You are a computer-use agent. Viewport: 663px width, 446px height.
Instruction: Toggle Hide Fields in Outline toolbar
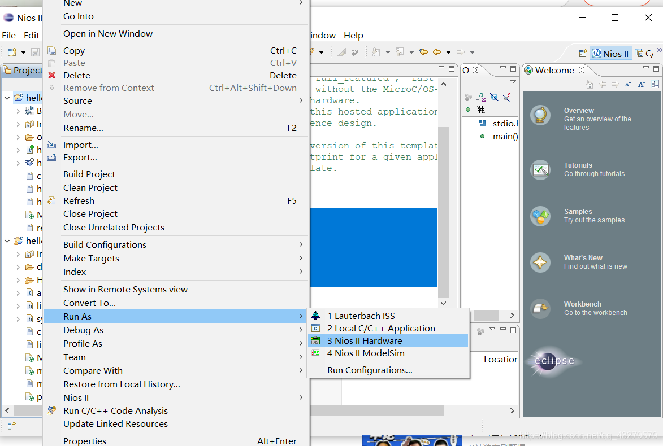pos(494,98)
